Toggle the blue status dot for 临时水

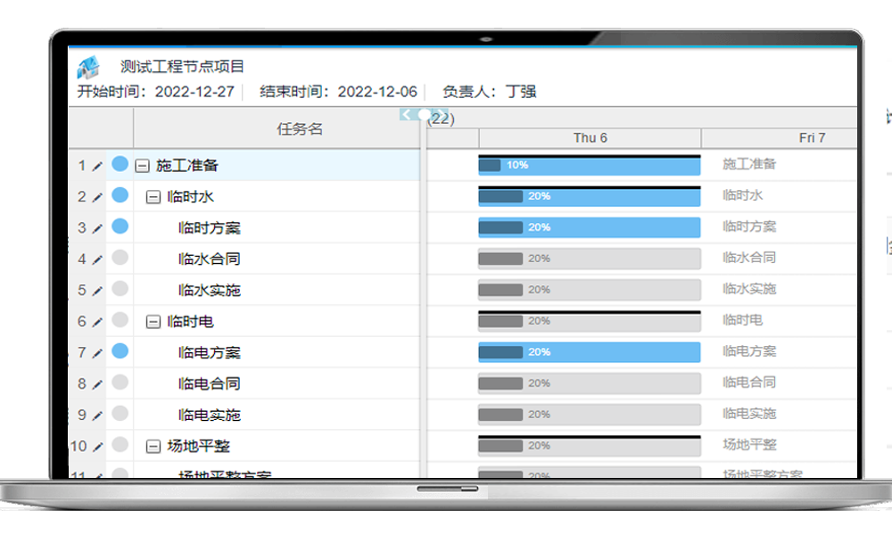pyautogui.click(x=120, y=195)
